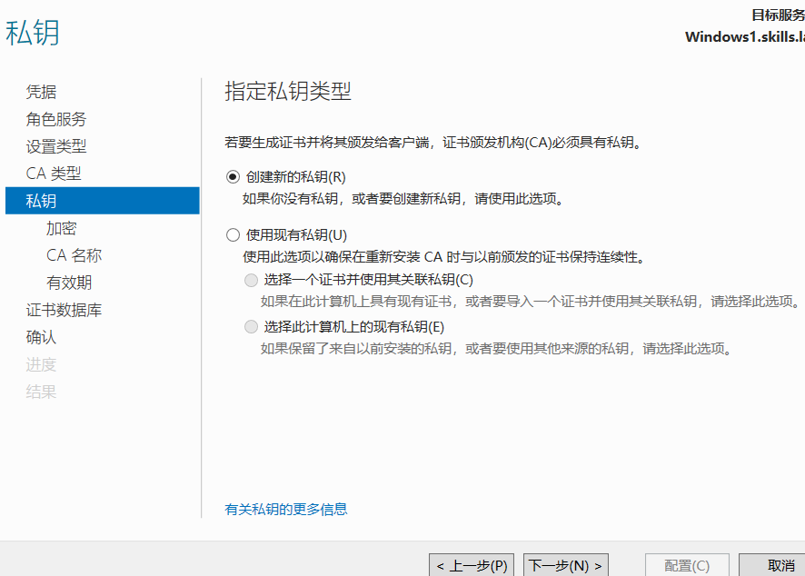Click the 配置(C) button
The height and width of the screenshot is (576, 805).
point(688,565)
